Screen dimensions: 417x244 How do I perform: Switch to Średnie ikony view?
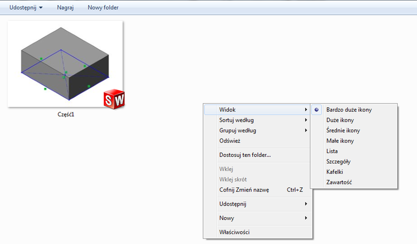pyautogui.click(x=354, y=130)
